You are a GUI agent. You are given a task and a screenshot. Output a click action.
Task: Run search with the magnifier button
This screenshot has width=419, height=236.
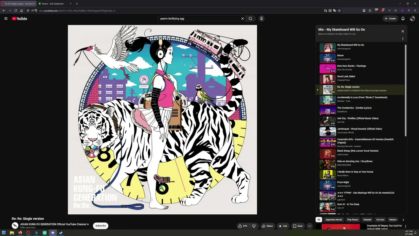[250, 19]
